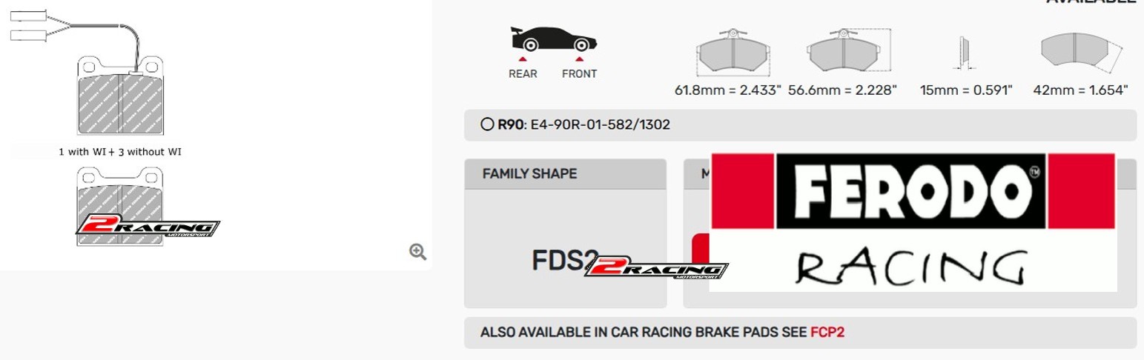Open the FCP2 racing pads link
This screenshot has height=360, width=1144.
[x=827, y=333]
